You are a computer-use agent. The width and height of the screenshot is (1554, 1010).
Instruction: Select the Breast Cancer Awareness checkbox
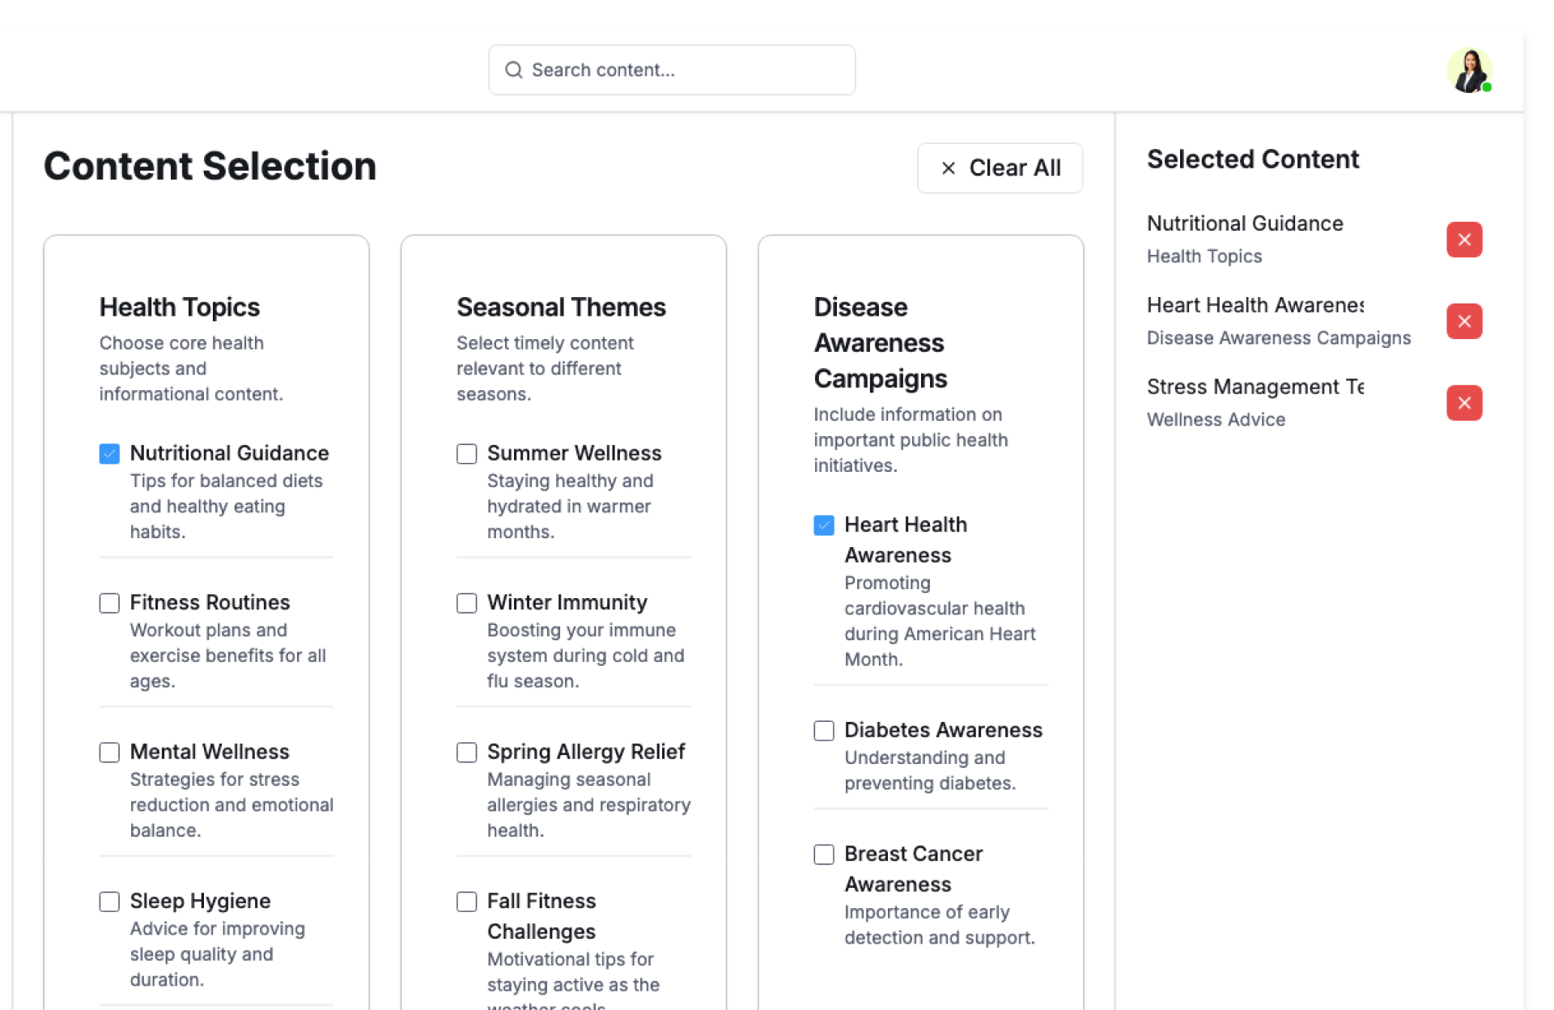click(824, 855)
